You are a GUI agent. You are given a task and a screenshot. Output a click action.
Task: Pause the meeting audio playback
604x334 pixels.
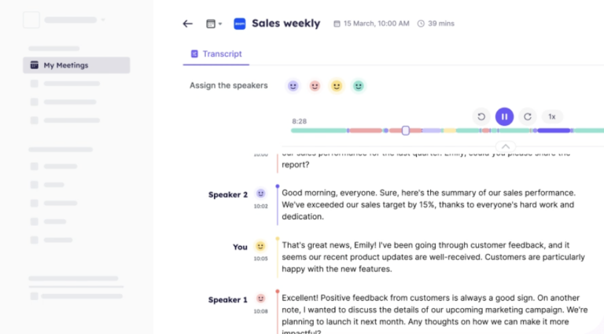[x=504, y=116]
